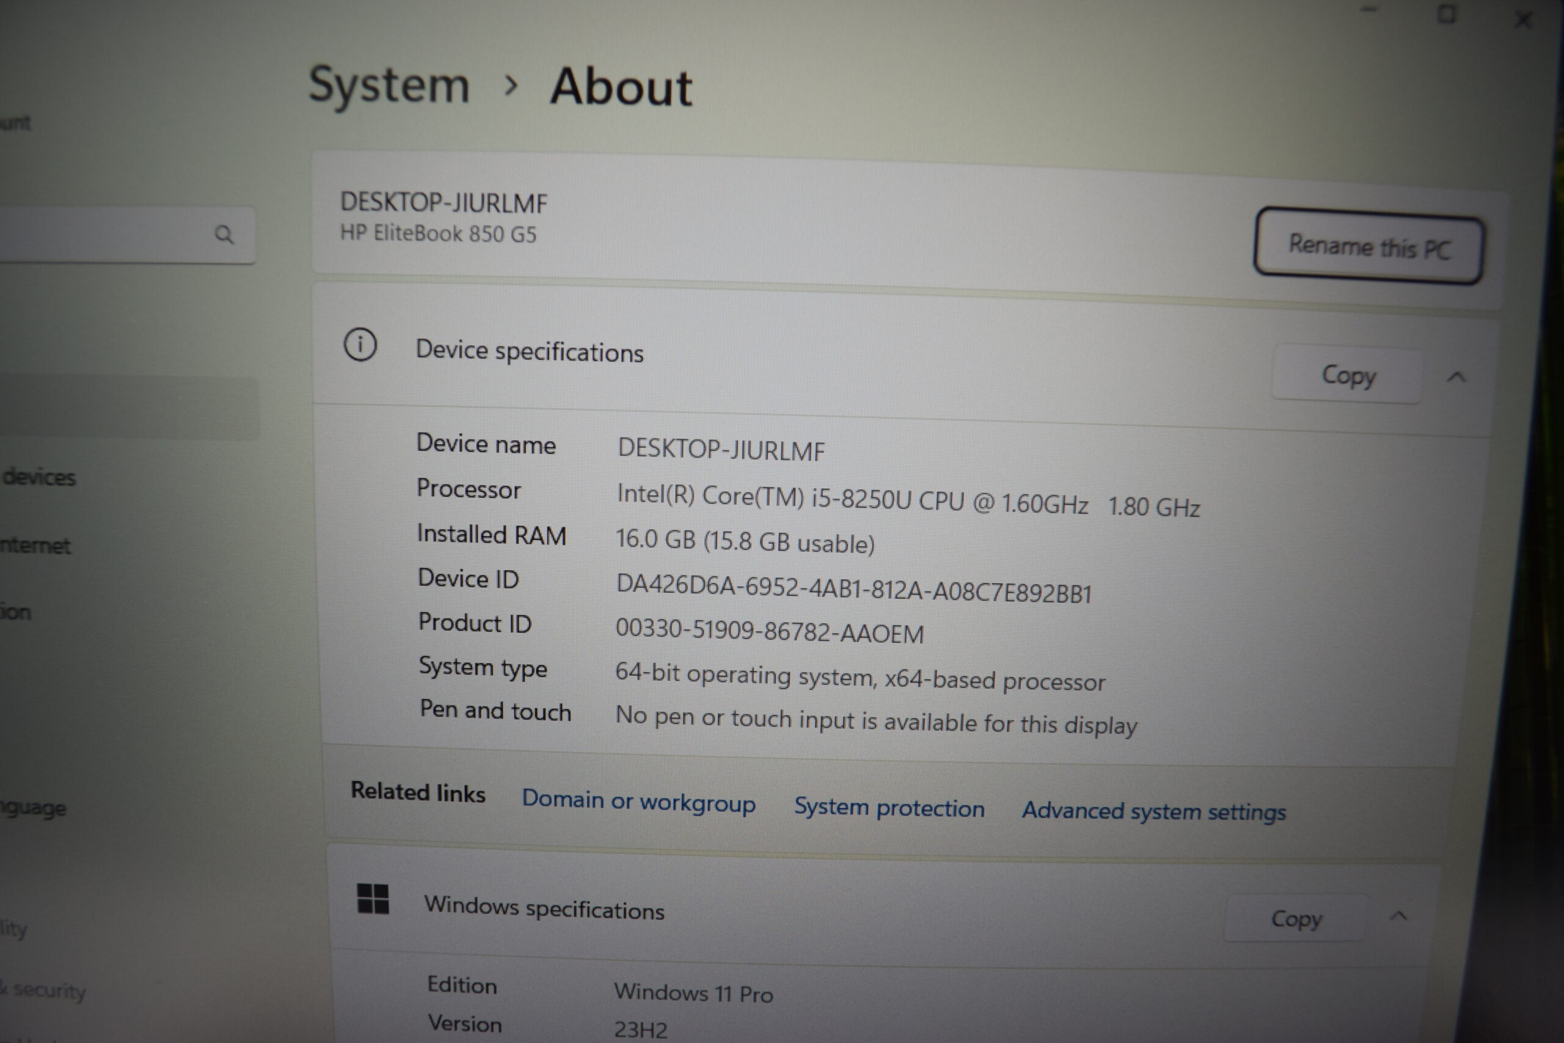Maximize the Settings window
The height and width of the screenshot is (1043, 1564).
[x=1445, y=14]
